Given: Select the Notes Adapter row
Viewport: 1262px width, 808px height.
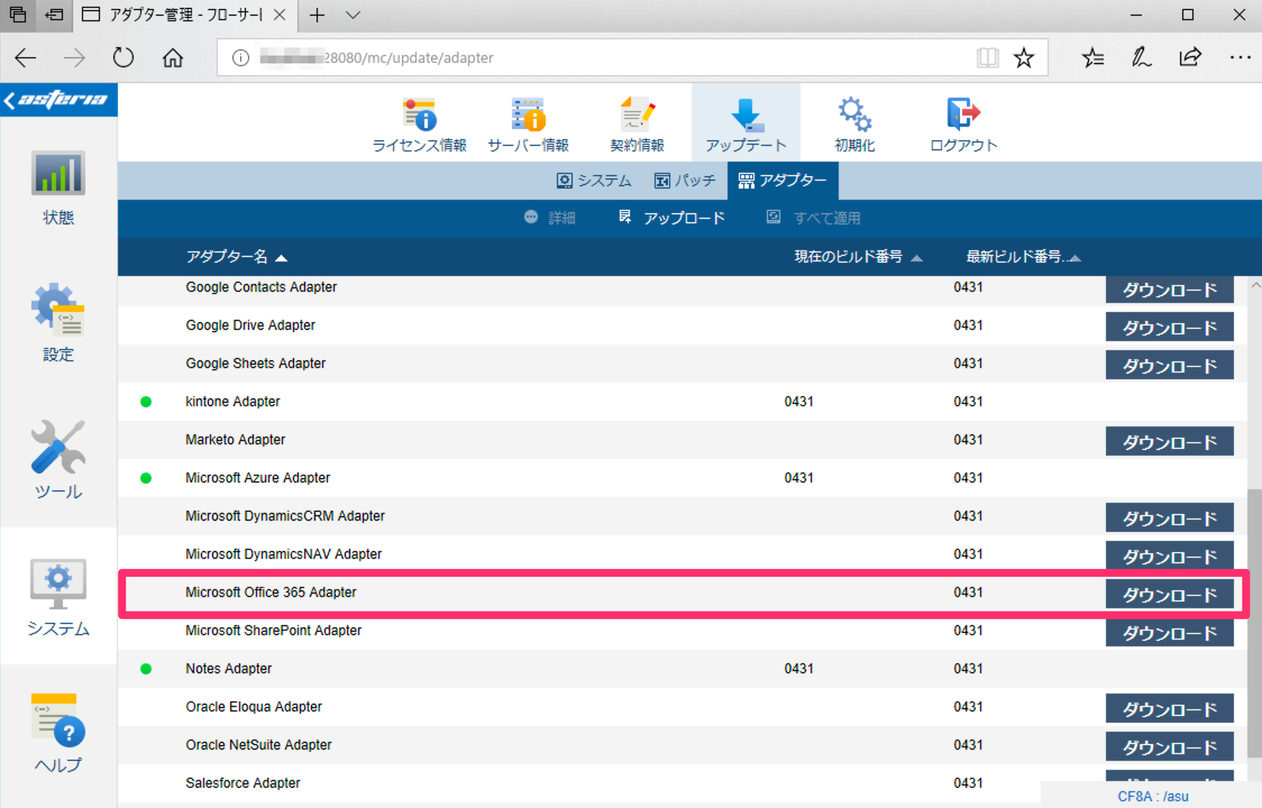Looking at the screenshot, I should coord(682,669).
